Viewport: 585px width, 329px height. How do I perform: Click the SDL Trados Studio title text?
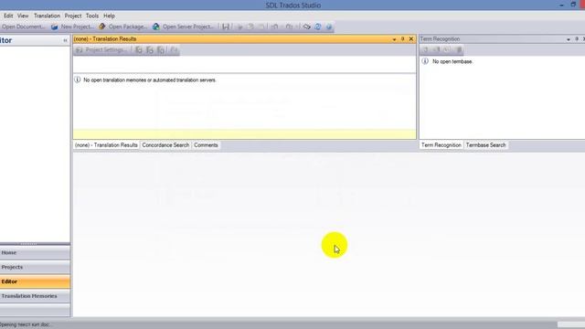pyautogui.click(x=293, y=5)
